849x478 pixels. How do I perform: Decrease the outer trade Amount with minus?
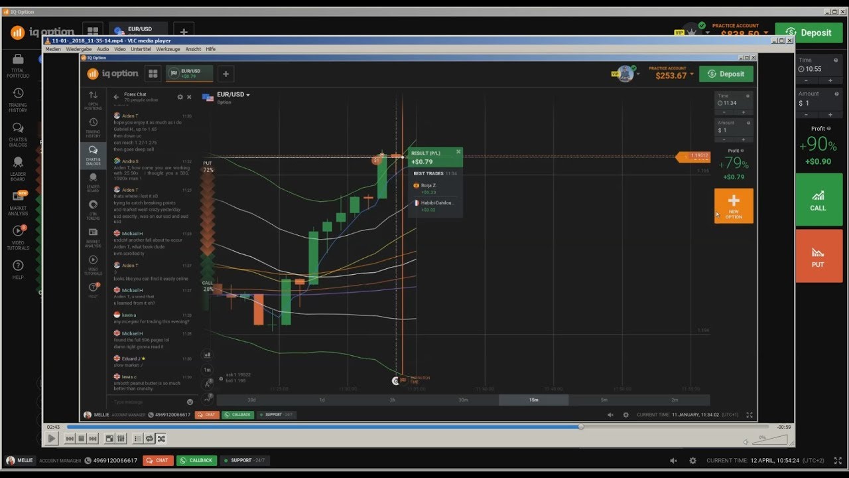pos(806,115)
